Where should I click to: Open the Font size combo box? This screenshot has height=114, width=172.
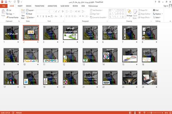coord(52,11)
